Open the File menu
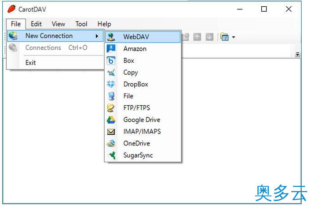This screenshot has height=206, width=312. pyautogui.click(x=16, y=24)
